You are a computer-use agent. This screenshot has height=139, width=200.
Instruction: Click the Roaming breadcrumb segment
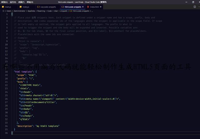pos(41,11)
